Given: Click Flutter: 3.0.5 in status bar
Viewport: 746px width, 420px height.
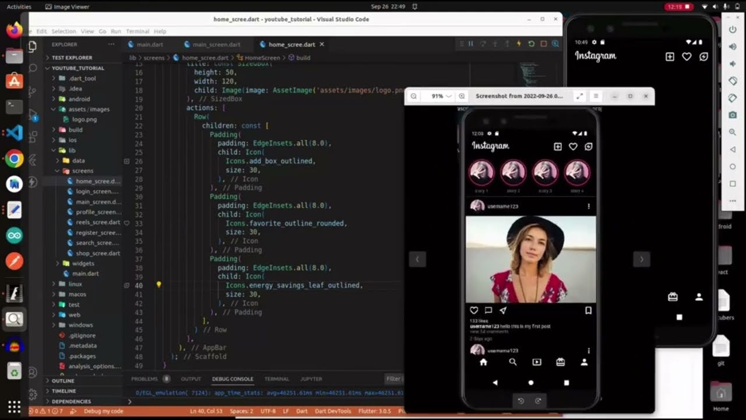Looking at the screenshot, I should pyautogui.click(x=375, y=411).
